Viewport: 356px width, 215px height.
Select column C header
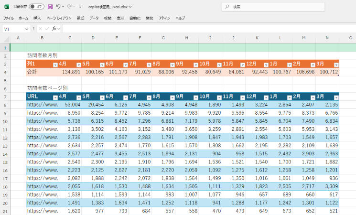point(70,38)
